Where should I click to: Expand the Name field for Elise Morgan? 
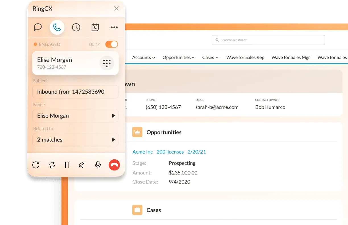pos(112,116)
